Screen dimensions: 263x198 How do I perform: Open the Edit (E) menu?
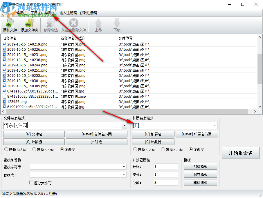22,13
